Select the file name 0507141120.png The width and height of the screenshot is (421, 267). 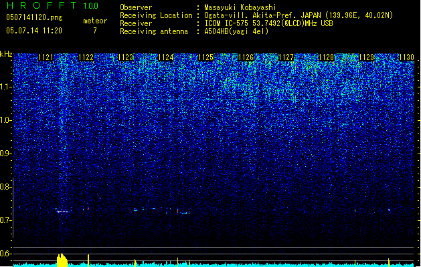coord(34,17)
